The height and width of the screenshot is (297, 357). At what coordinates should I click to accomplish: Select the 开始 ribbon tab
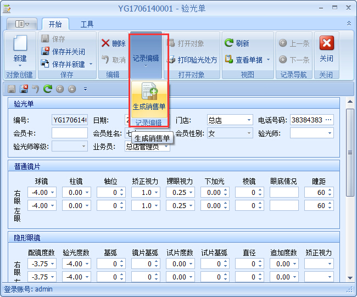coord(55,24)
